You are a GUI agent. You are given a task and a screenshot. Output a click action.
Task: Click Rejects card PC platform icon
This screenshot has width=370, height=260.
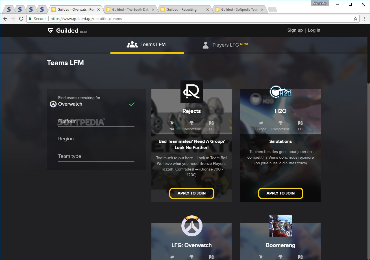[211, 123]
